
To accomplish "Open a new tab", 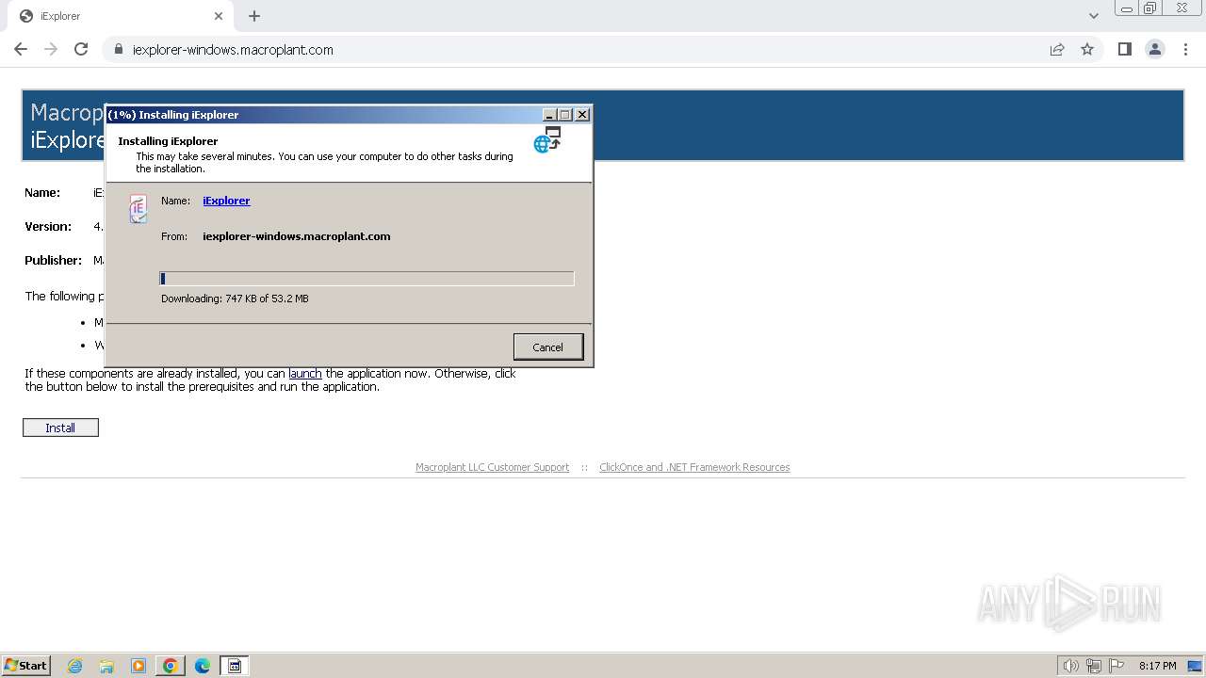I will pyautogui.click(x=254, y=16).
